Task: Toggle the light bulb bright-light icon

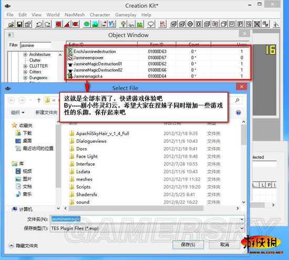Action: (x=123, y=24)
